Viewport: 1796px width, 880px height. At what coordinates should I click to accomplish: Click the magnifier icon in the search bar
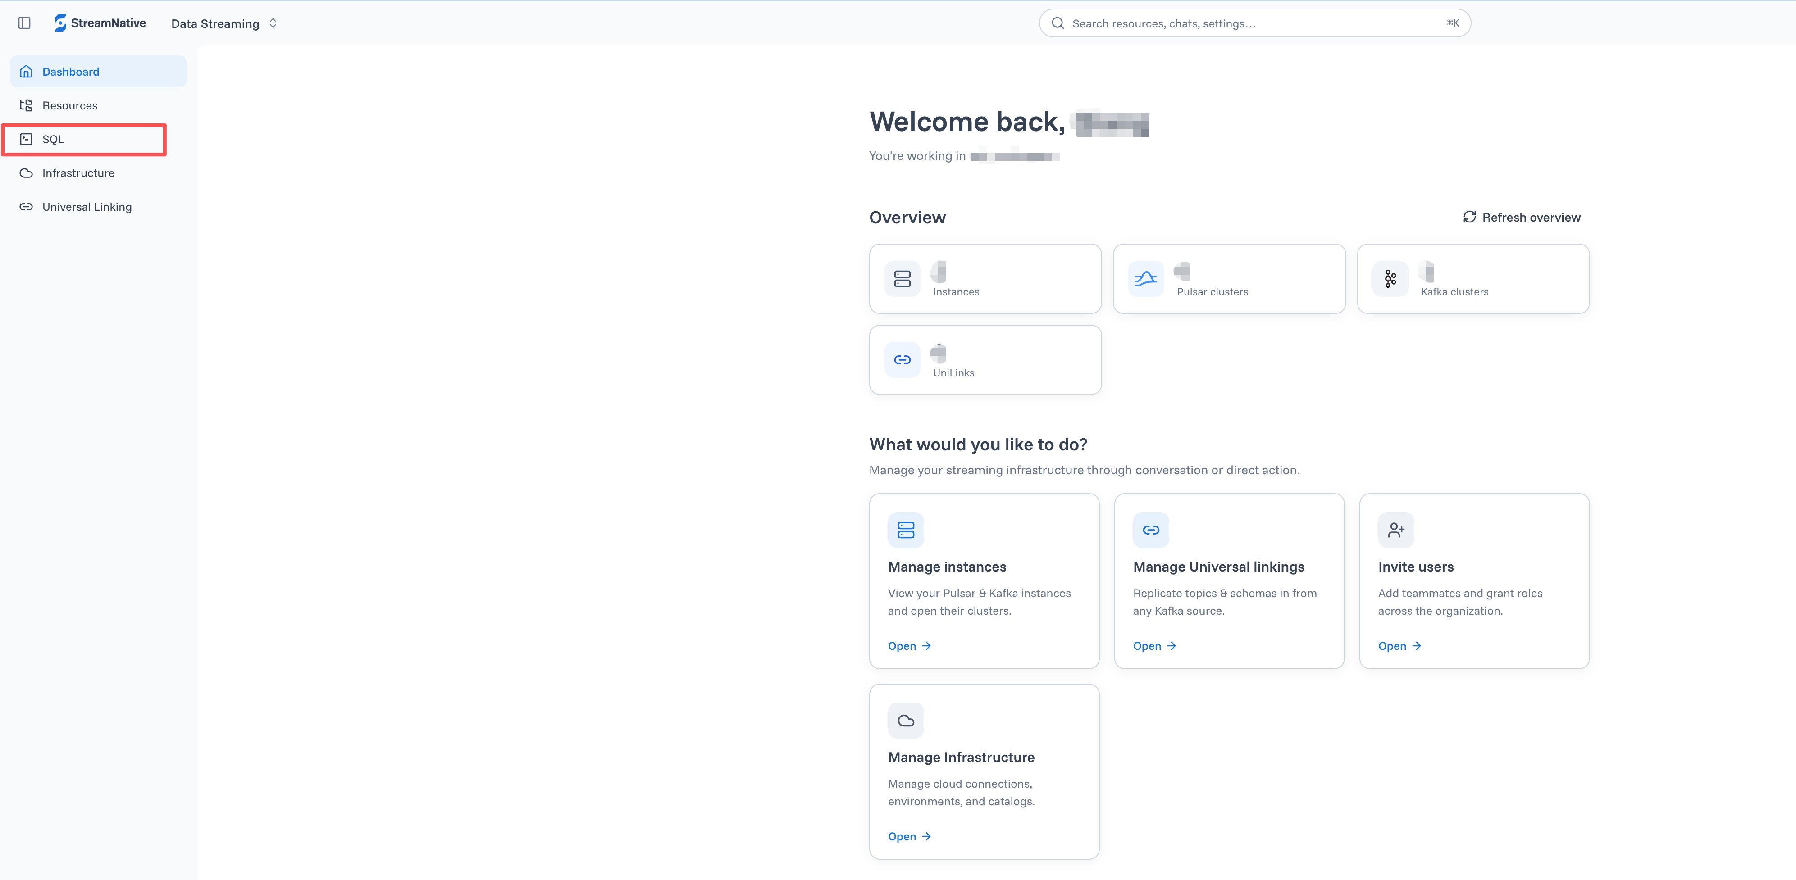[1058, 23]
